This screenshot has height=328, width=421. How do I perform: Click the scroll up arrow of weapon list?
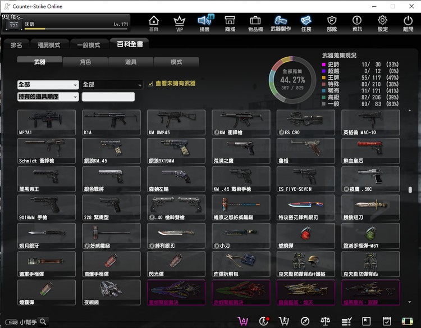point(410,111)
